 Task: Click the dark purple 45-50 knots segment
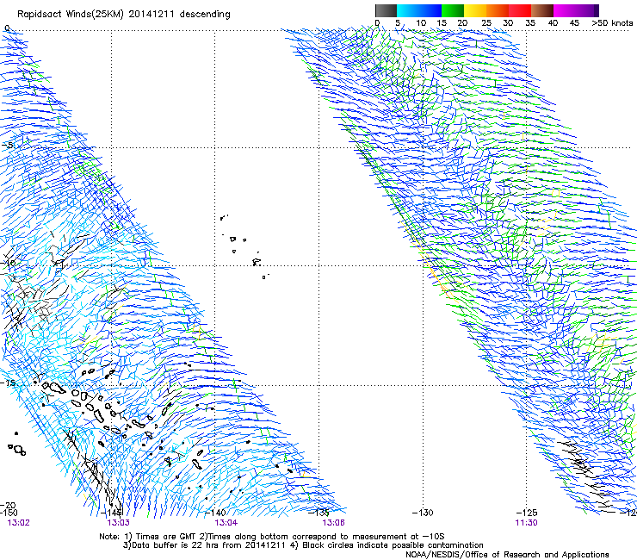(587, 10)
